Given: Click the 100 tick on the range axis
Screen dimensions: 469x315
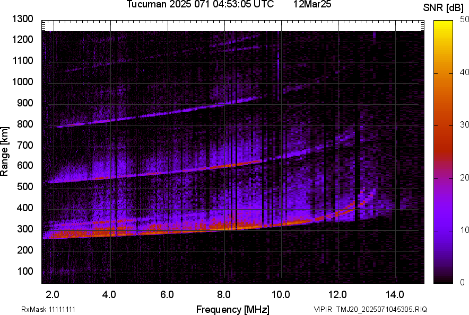Looking at the screenshot, I should (27, 271).
